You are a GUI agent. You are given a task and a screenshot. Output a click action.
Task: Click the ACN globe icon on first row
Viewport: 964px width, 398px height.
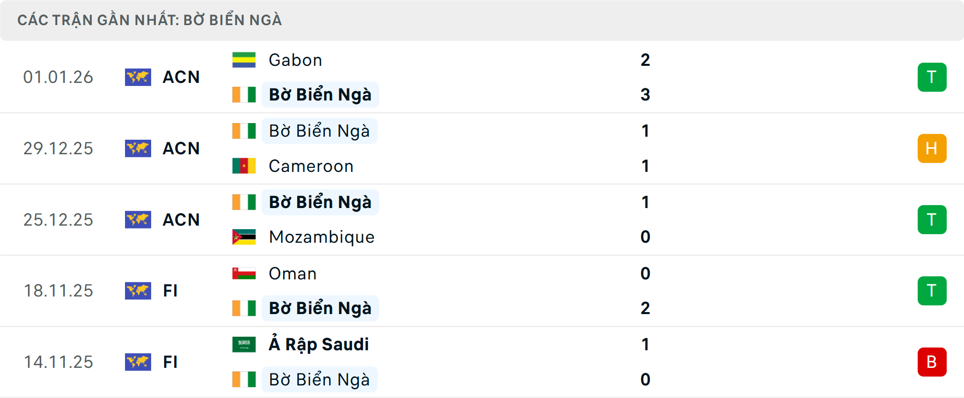point(138,77)
